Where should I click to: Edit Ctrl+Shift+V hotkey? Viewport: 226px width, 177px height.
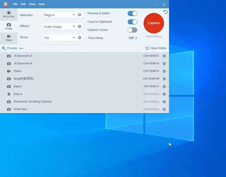(151, 71)
